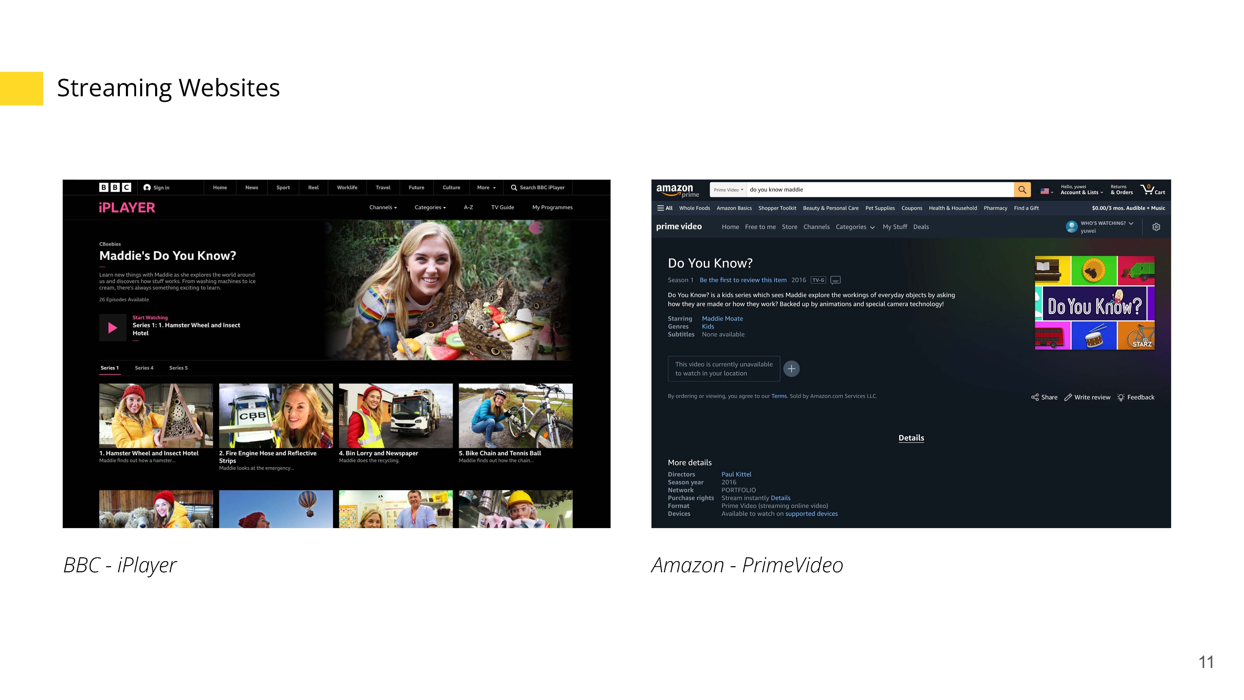1244x700 pixels.
Task: Click the TV-G rating badge
Action: coord(819,280)
